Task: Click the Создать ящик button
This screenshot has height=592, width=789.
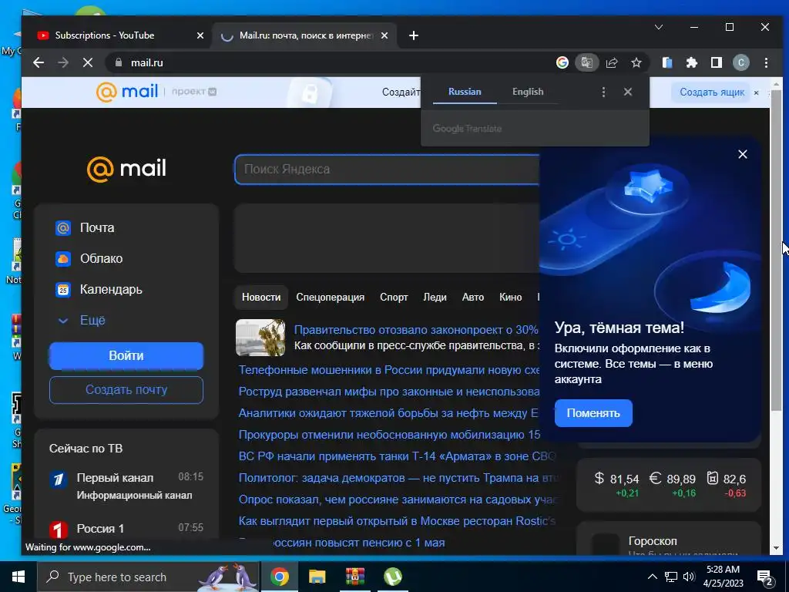Action: [711, 92]
